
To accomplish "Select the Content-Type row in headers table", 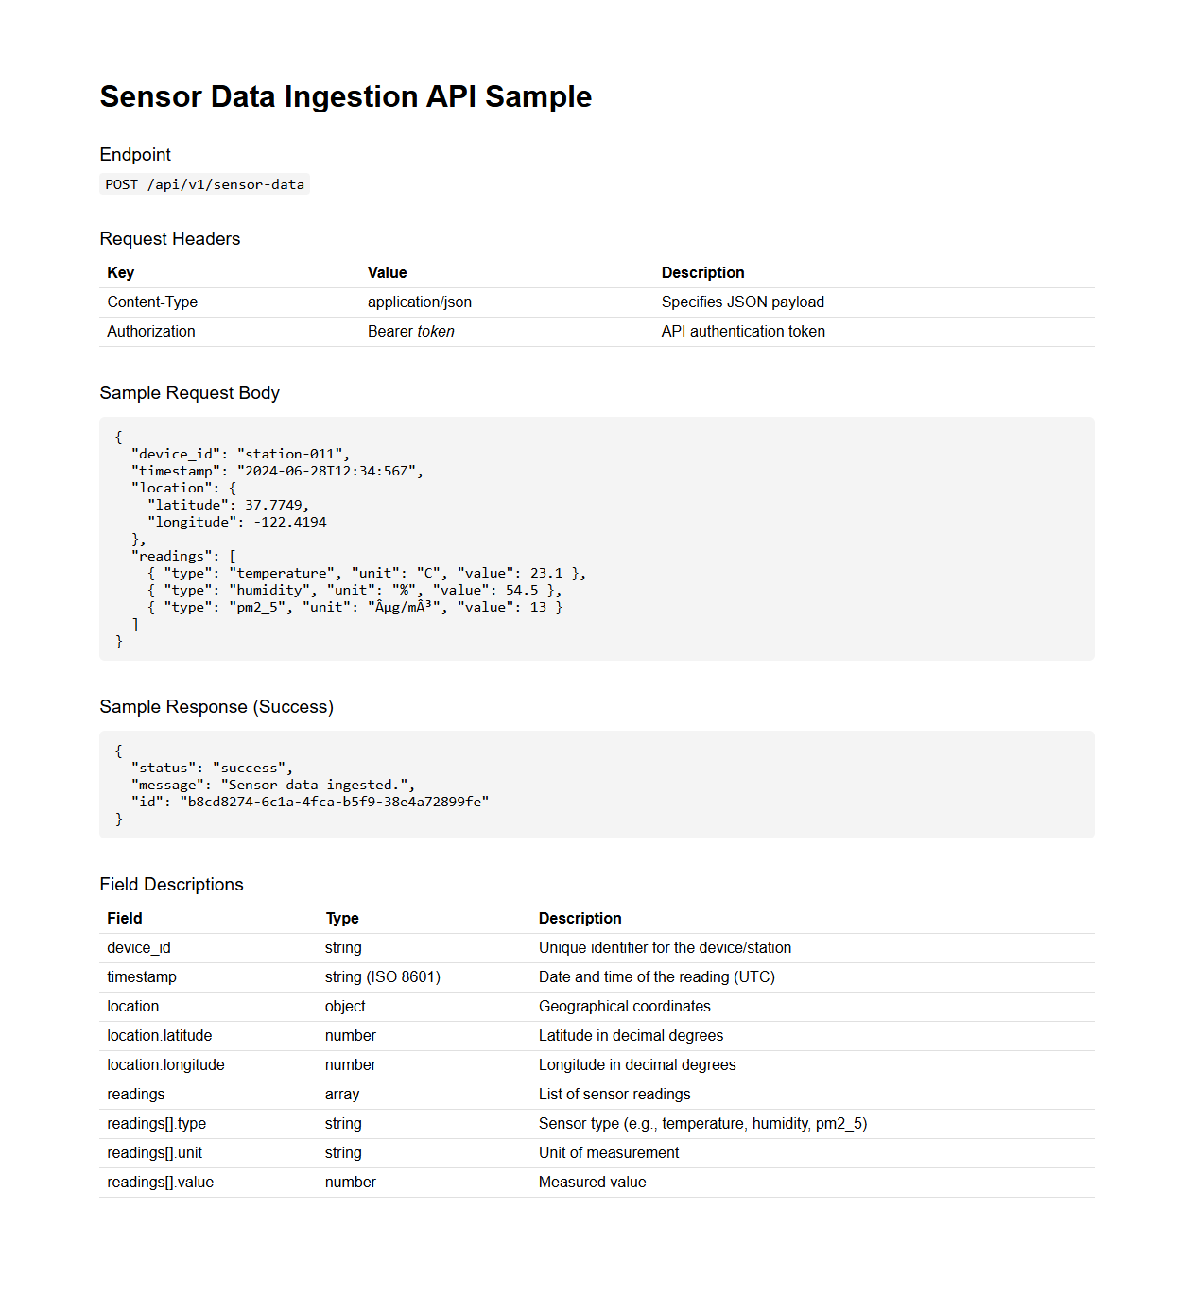I will point(152,302).
